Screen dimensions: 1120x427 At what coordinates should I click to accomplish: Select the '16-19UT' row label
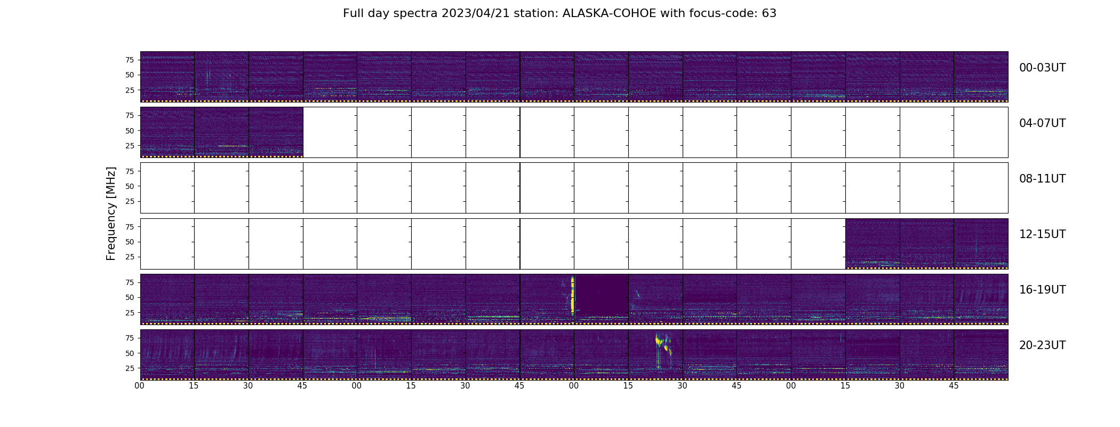click(1042, 290)
